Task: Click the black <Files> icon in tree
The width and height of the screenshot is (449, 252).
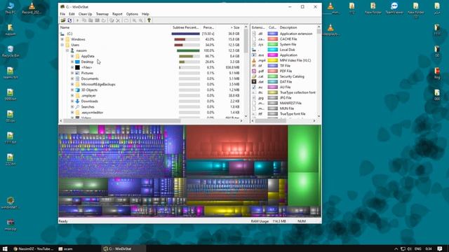Action: (x=77, y=67)
